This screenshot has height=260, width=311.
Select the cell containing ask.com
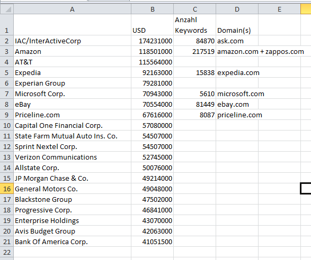click(x=237, y=41)
